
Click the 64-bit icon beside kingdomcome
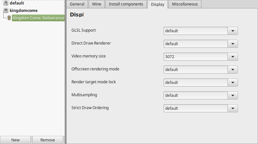coord(6,10)
